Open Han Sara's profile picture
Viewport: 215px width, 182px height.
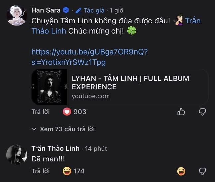[x=17, y=15]
